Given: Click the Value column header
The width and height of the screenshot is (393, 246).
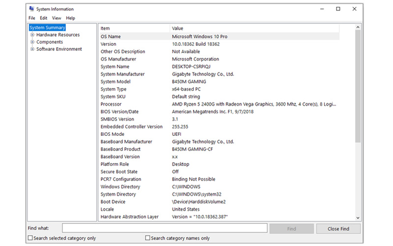Looking at the screenshot, I should click(x=254, y=29).
